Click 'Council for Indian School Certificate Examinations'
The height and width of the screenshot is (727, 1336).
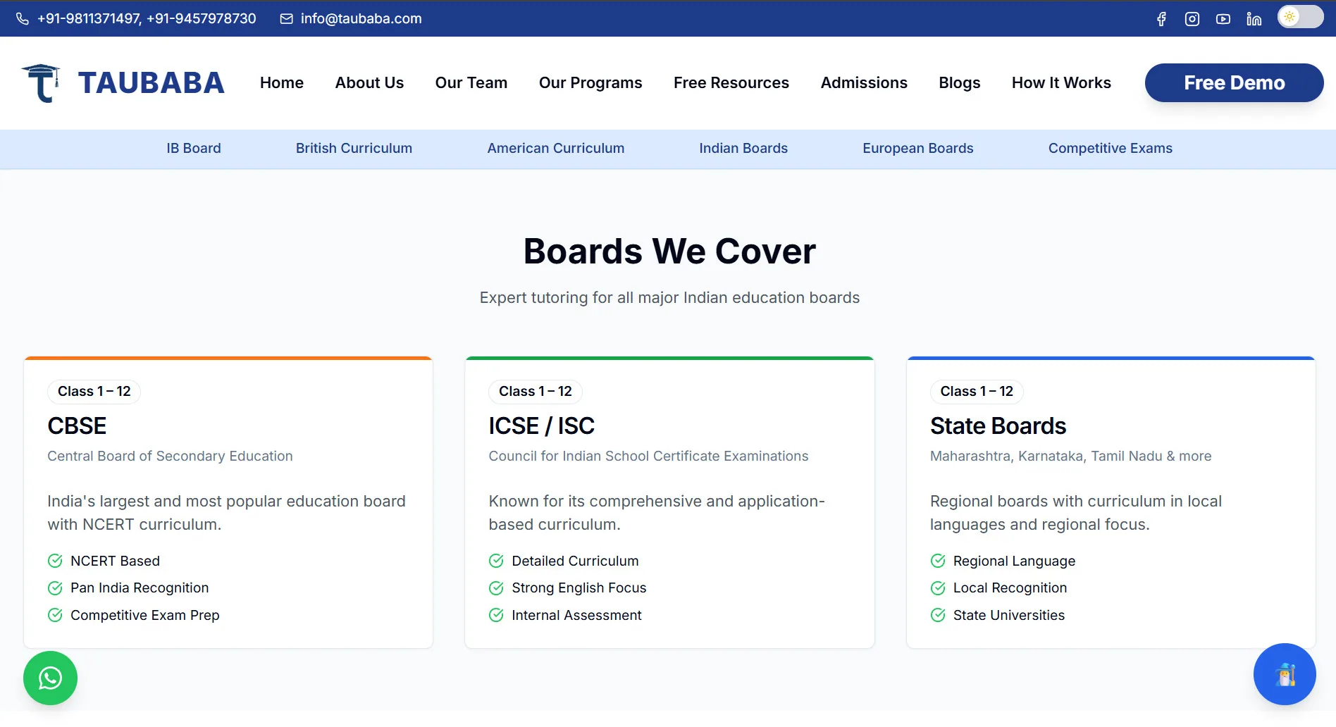pos(649,456)
